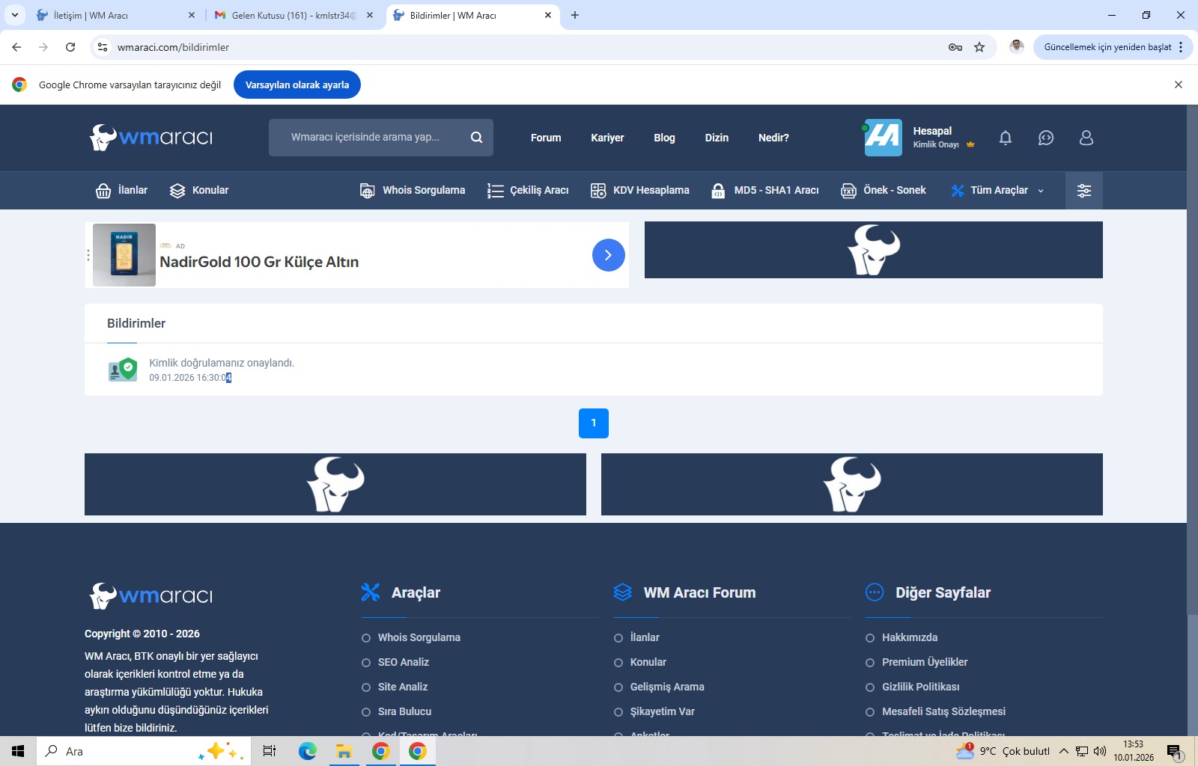Open File Explorer from taskbar
The image size is (1198, 766).
tap(344, 751)
